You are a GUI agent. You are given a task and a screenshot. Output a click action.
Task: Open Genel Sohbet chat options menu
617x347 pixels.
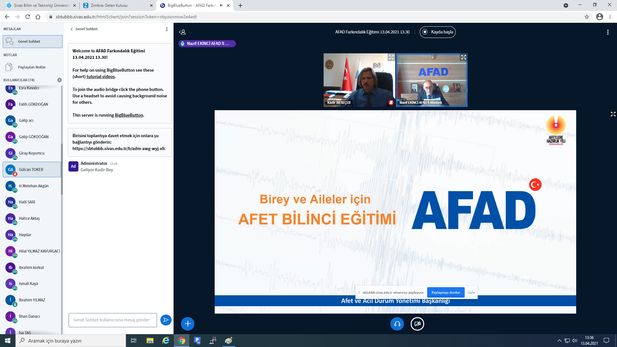(167, 29)
